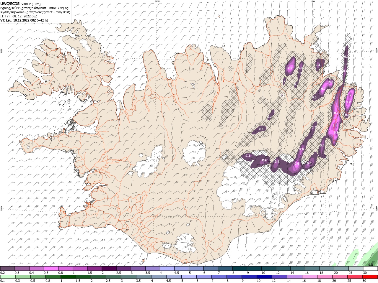Click the 1.1 value in the pink snow band
The image size is (378, 283).
pyautogui.click(x=335, y=126)
